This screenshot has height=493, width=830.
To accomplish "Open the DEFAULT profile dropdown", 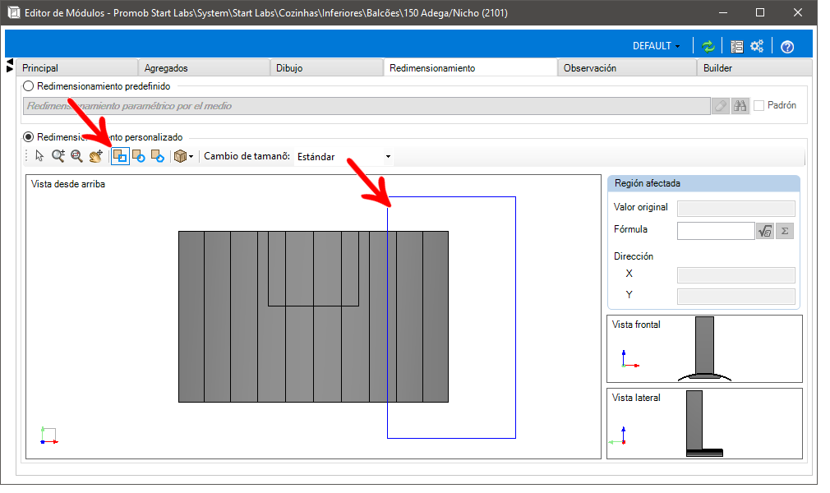I will (657, 46).
